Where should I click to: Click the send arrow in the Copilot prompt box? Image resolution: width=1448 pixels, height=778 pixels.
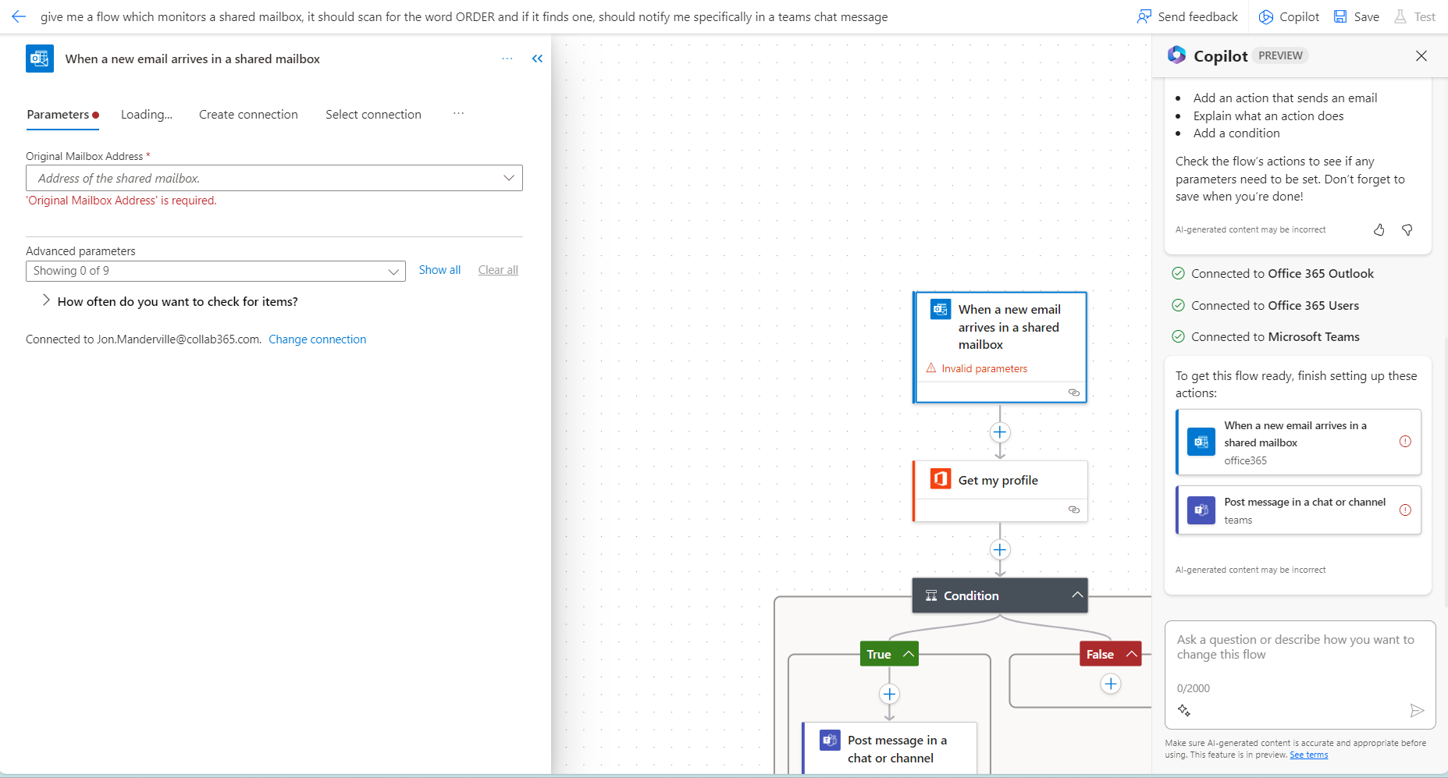pyautogui.click(x=1418, y=711)
